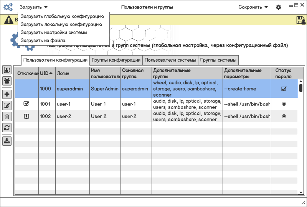Maximize the window
307x207 pixels.
296,5
